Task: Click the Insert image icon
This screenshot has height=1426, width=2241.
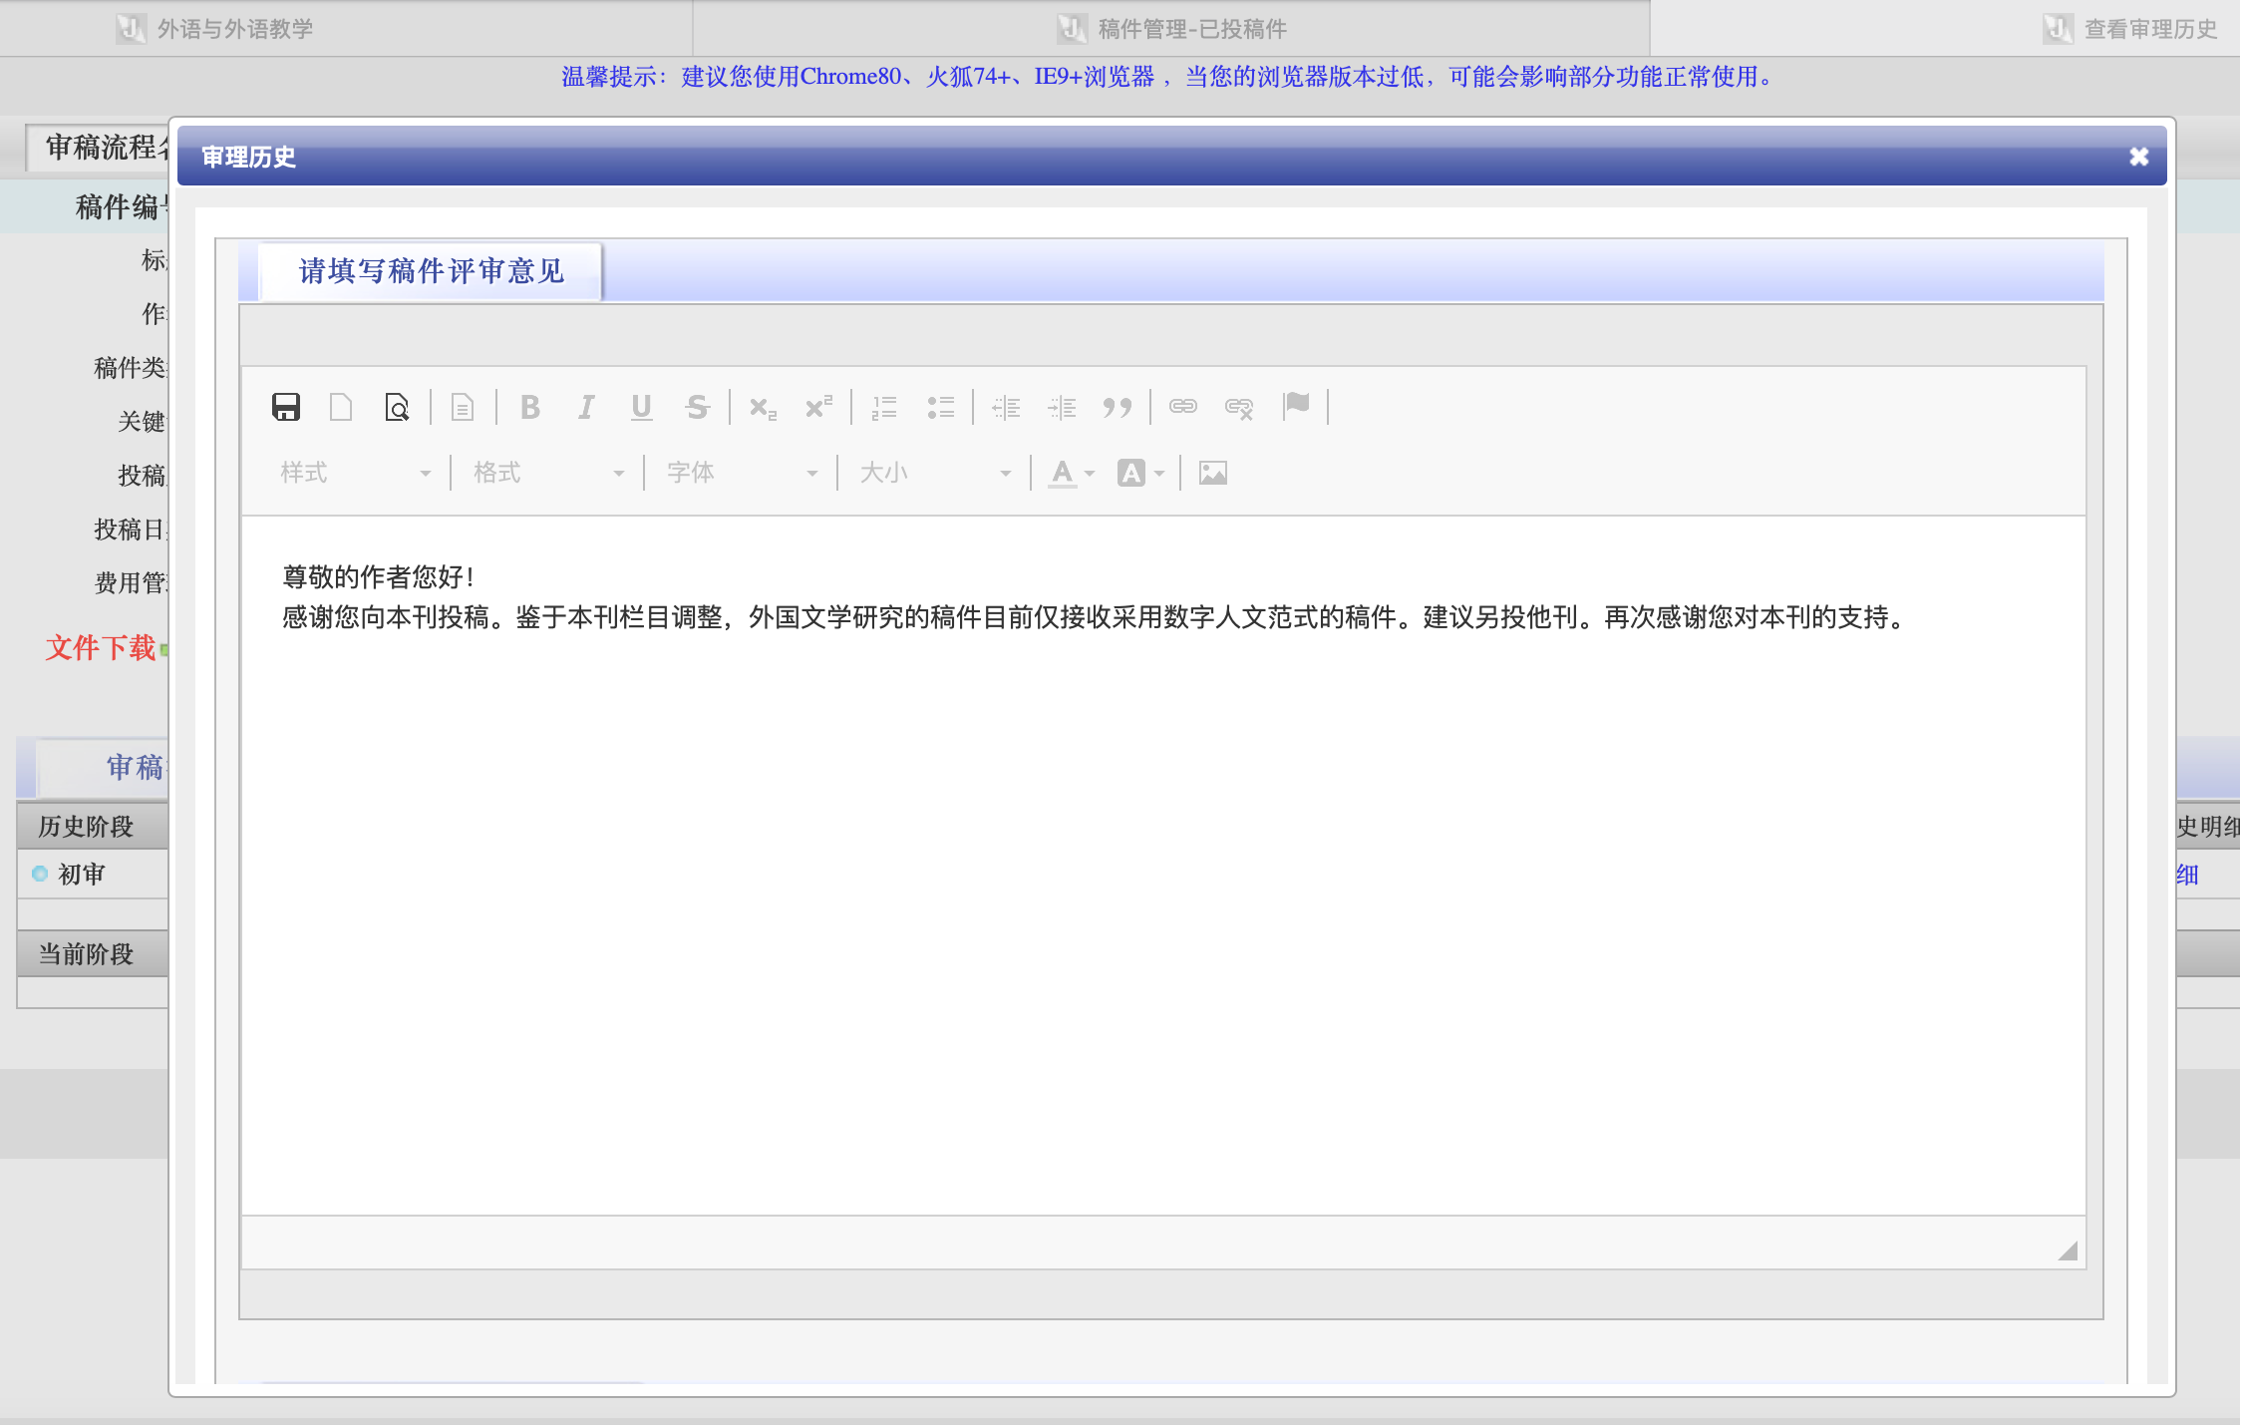Action: 1212,473
